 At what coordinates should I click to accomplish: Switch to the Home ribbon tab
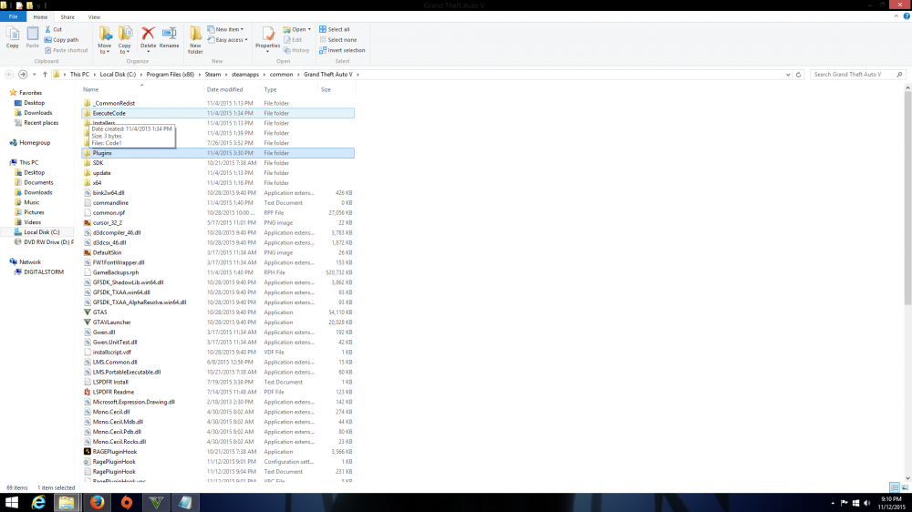point(40,16)
